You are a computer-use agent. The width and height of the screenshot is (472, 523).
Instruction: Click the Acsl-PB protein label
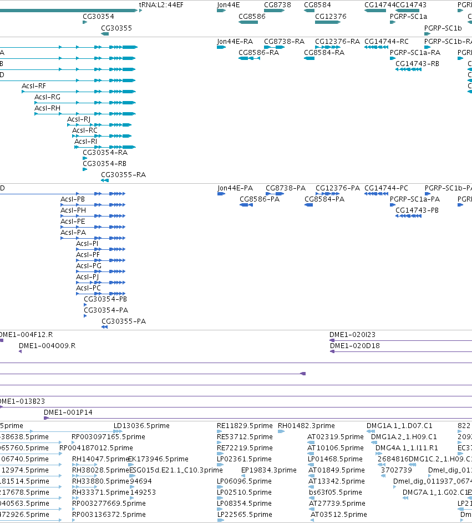click(x=73, y=199)
